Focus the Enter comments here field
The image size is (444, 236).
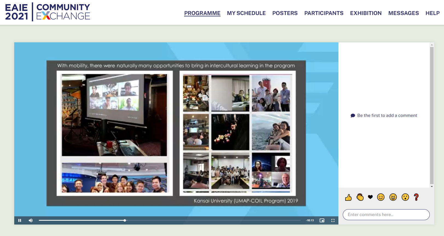coord(386,215)
